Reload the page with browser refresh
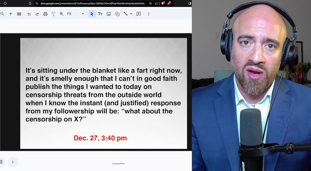This screenshot has width=311, height=171. click(5, 3)
